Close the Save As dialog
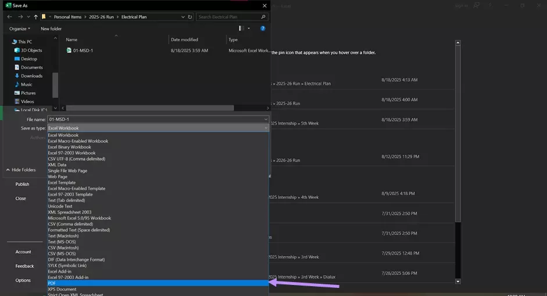Image resolution: width=547 pixels, height=296 pixels. 264,6
